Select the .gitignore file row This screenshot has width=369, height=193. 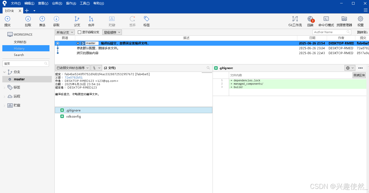tap(133, 110)
